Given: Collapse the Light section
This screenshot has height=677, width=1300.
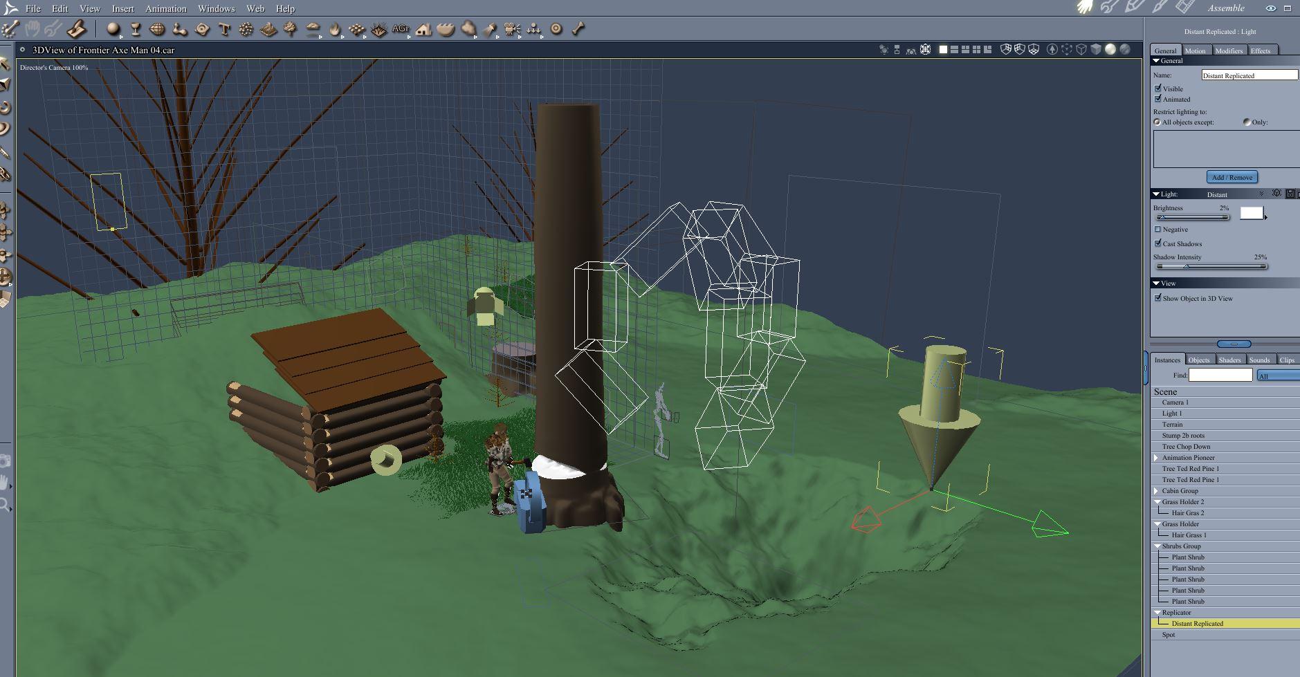Looking at the screenshot, I should click(x=1156, y=194).
